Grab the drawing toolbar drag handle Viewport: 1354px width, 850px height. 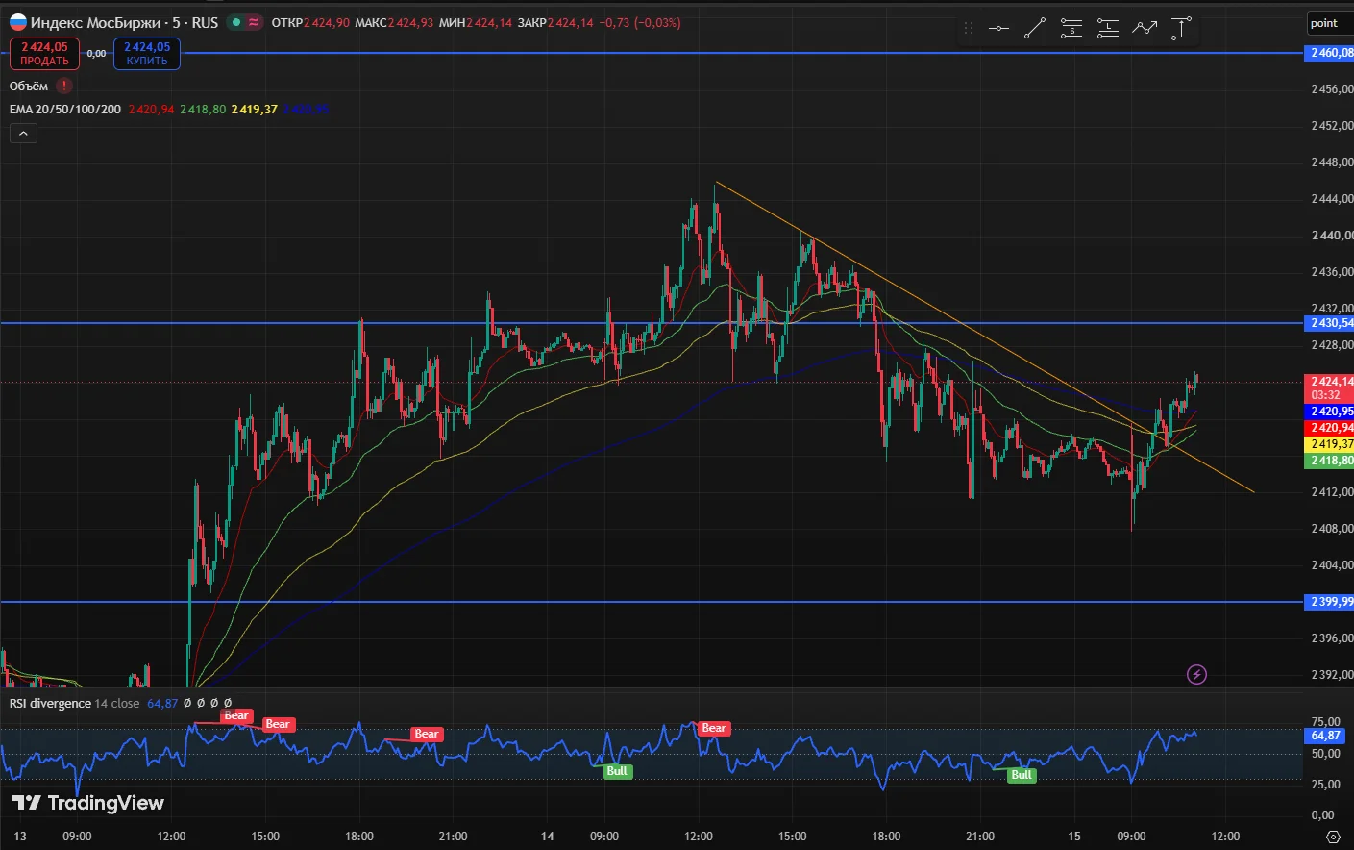click(x=969, y=29)
